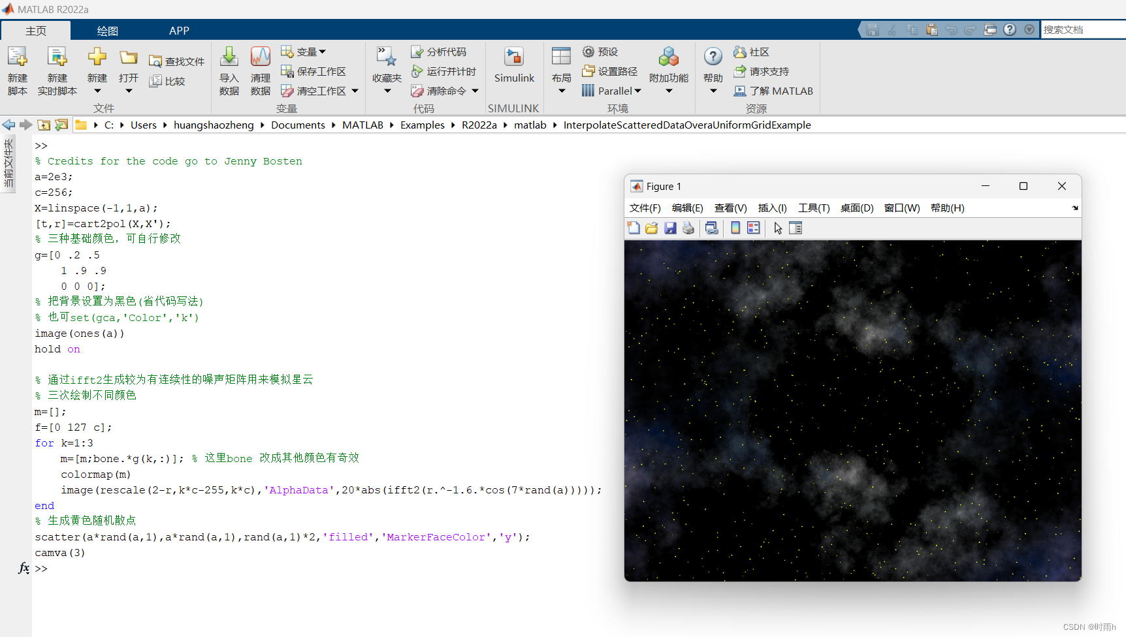This screenshot has height=637, width=1126.
Task: Open Tools (工具) menu in Figure 1
Action: [814, 208]
